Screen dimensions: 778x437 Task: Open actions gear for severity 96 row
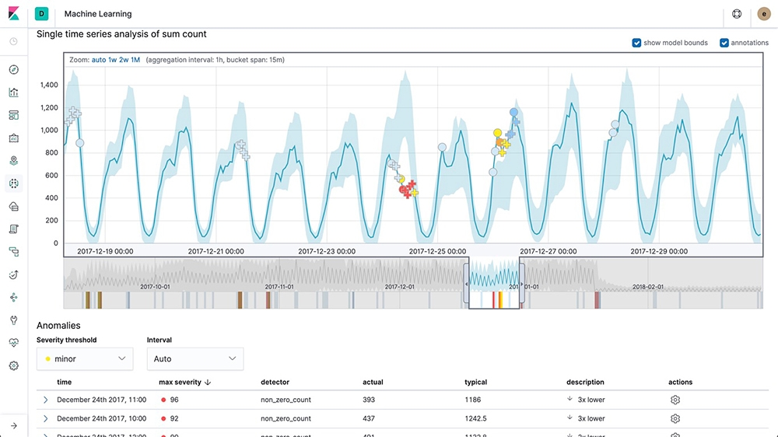[675, 400]
